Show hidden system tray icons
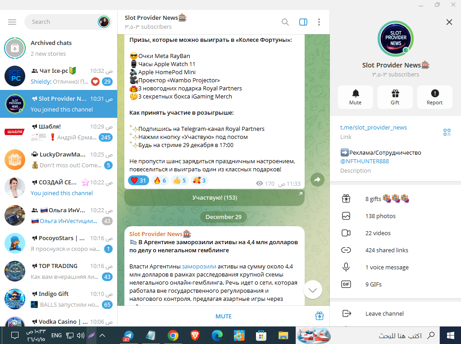The width and height of the screenshot is (461, 344). pos(102,335)
